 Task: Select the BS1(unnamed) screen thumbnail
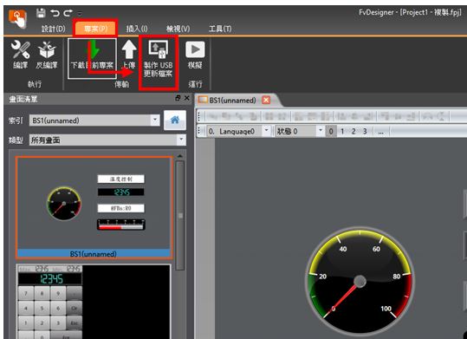pyautogui.click(x=94, y=207)
